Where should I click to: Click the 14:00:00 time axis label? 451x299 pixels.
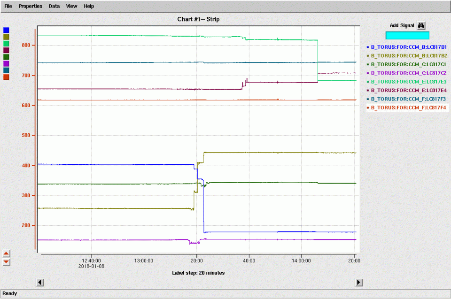click(x=301, y=261)
